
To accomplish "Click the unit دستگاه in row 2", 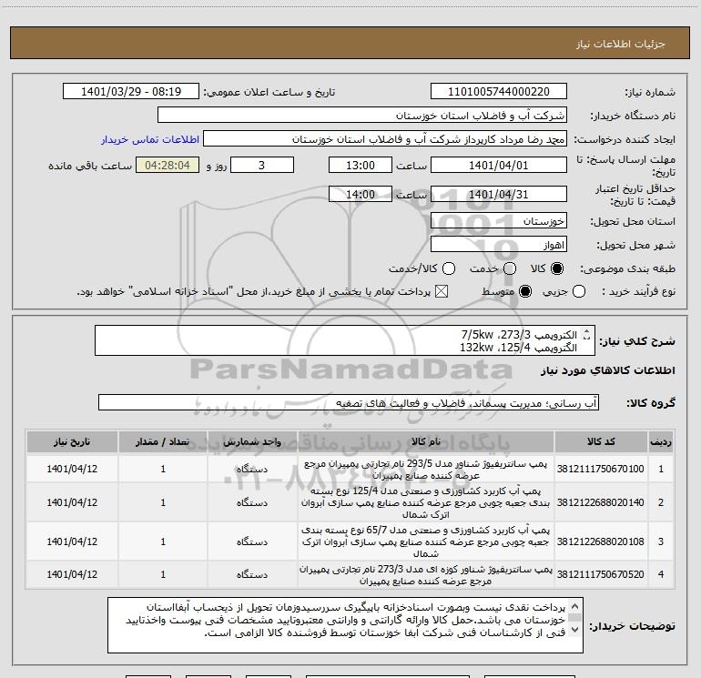I will [252, 502].
